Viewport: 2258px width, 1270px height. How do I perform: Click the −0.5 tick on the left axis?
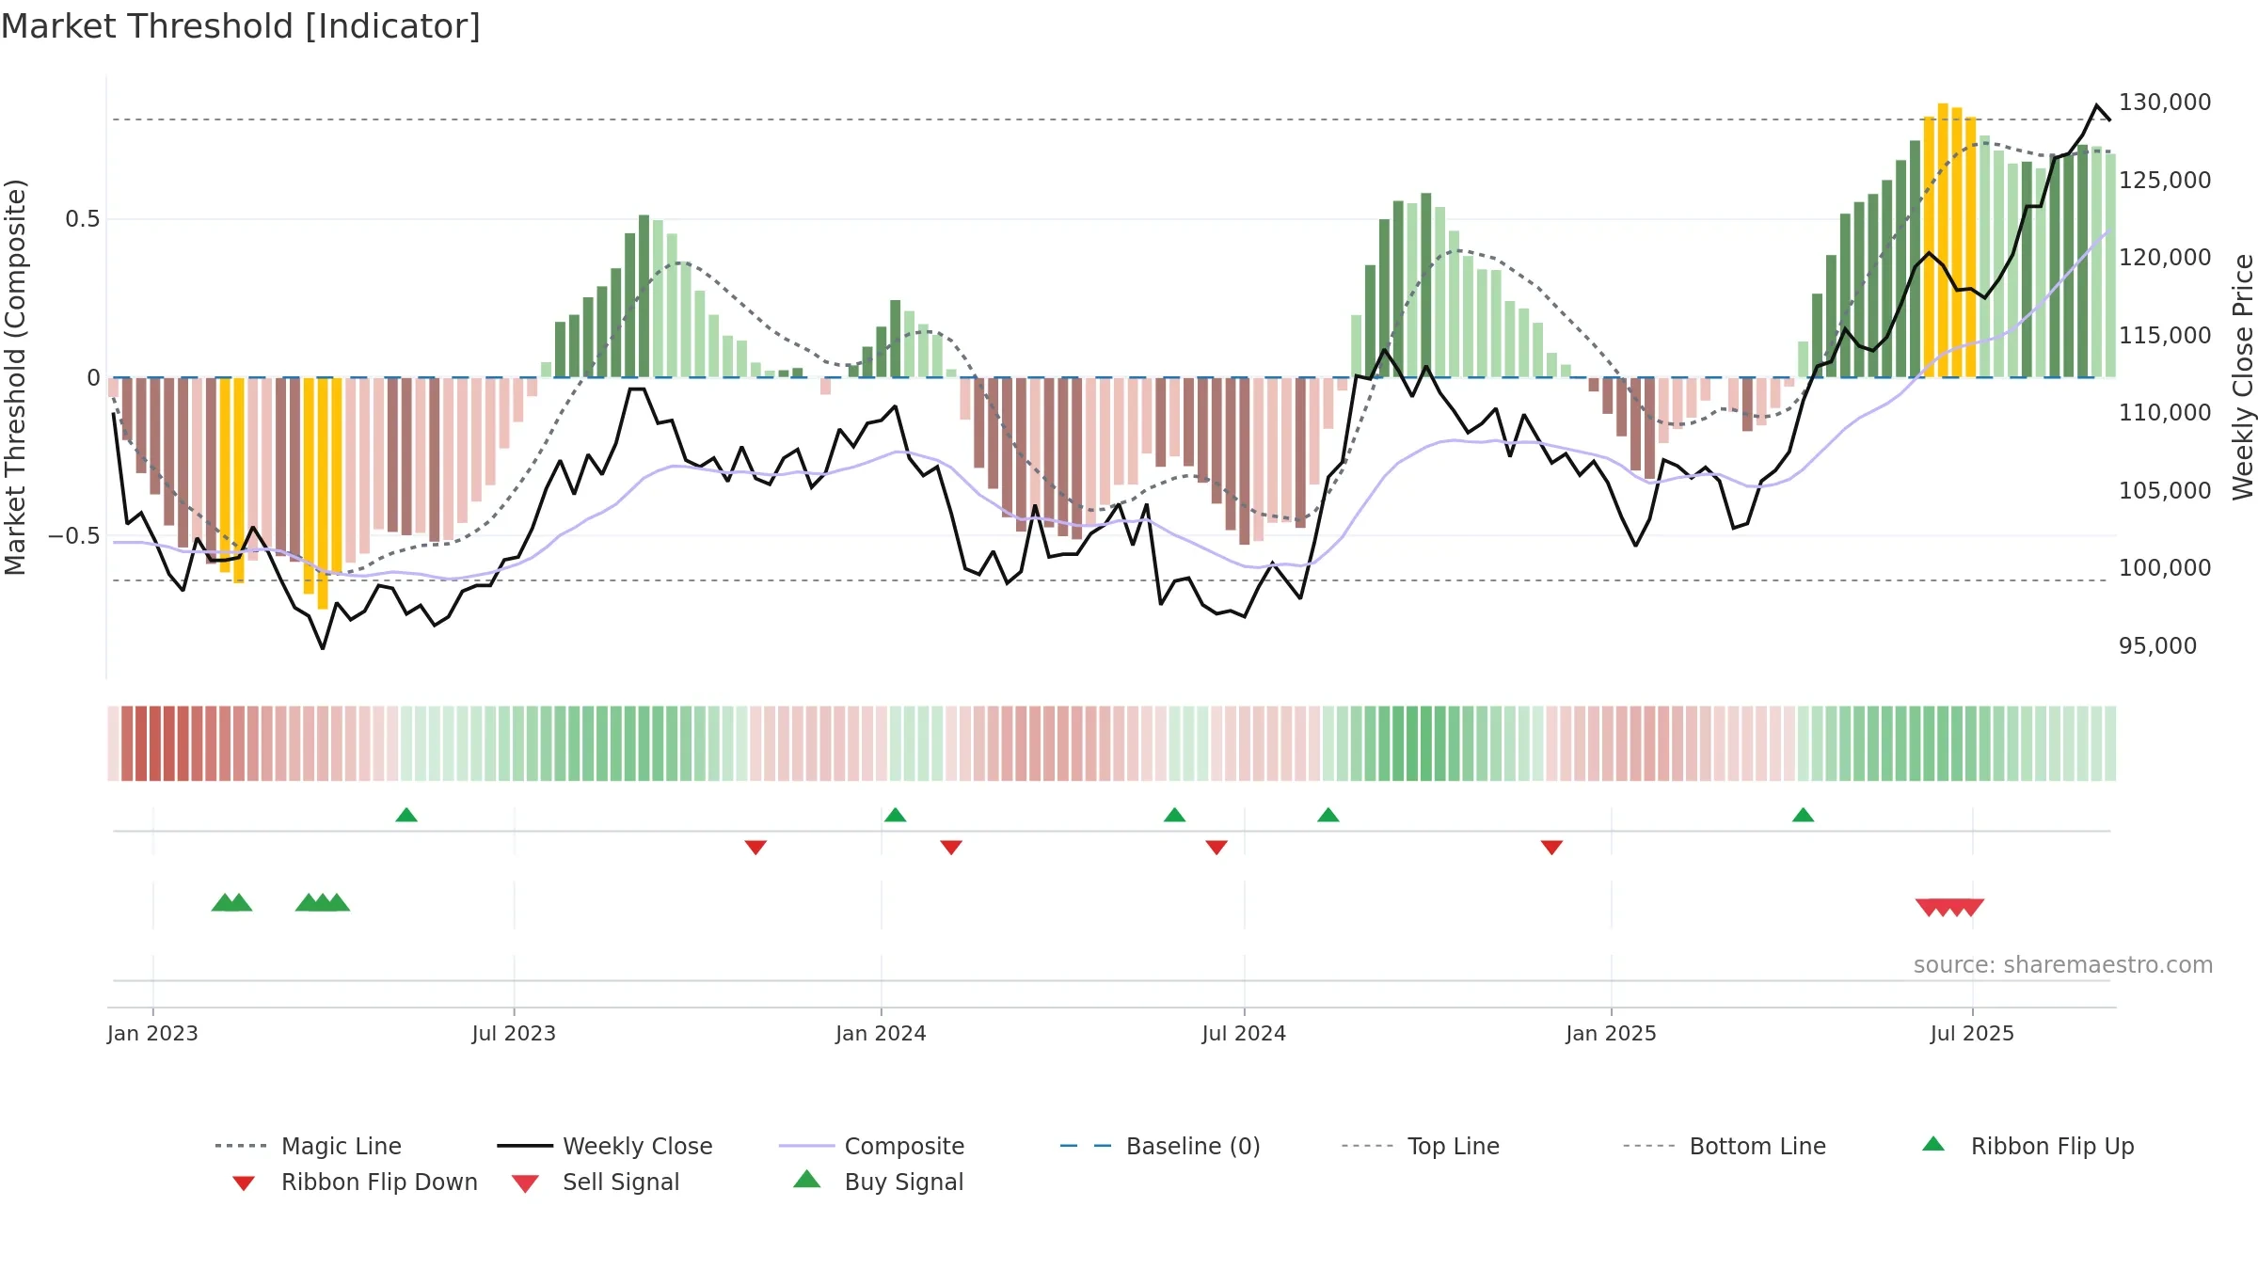tap(74, 536)
